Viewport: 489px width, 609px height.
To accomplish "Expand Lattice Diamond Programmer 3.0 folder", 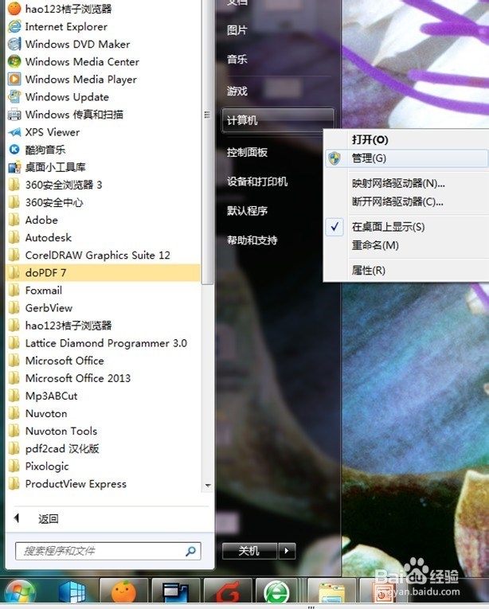I will click(x=104, y=343).
